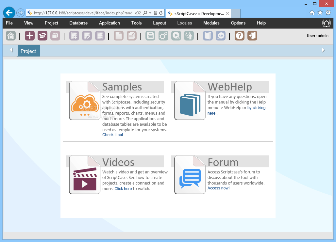Open the Application menu
The height and width of the screenshot is (242, 336).
tap(109, 23)
